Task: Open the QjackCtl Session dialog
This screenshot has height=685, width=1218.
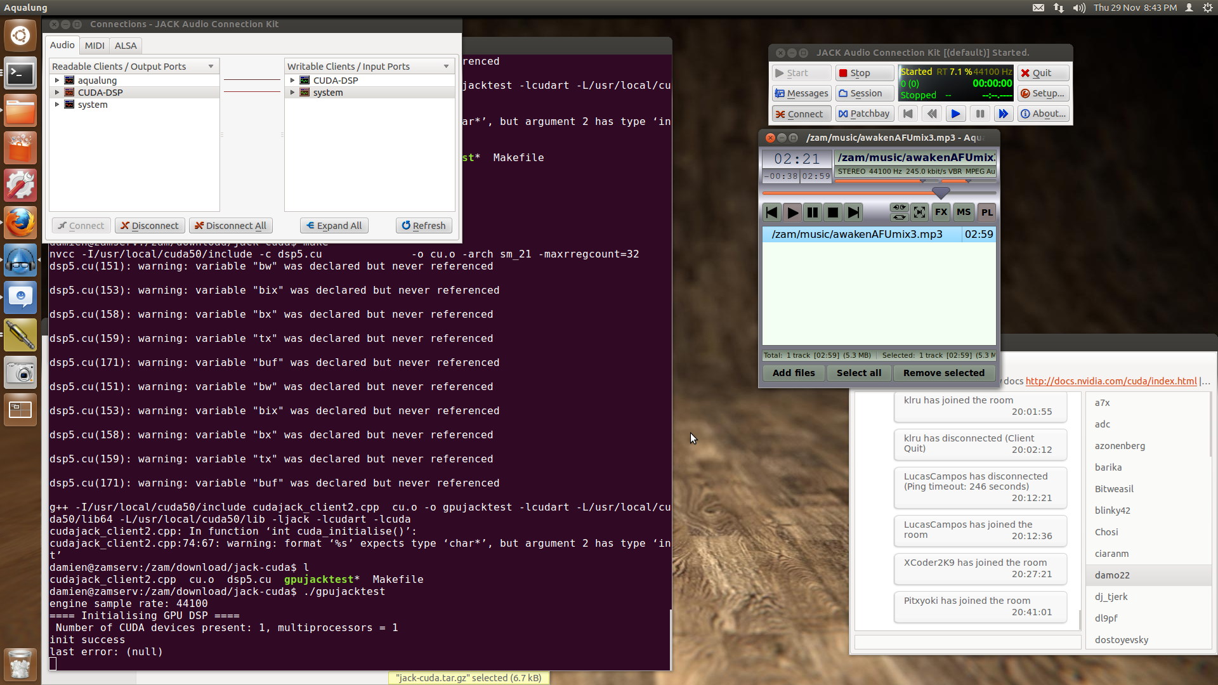Action: pos(864,93)
